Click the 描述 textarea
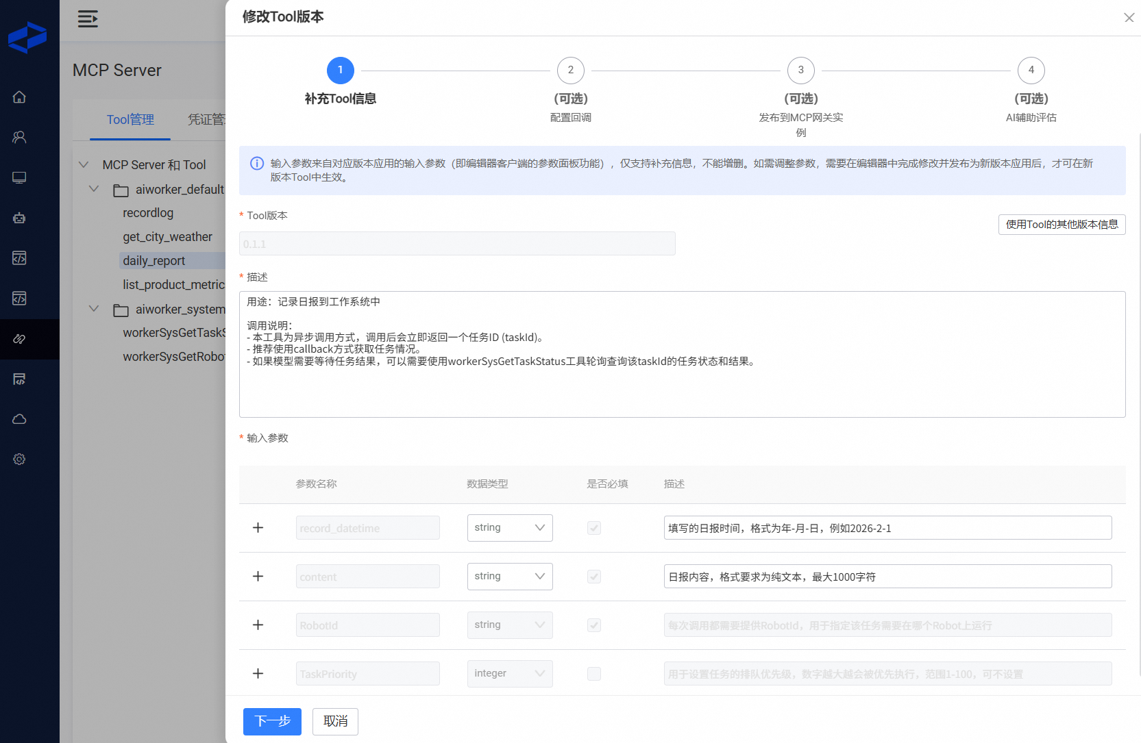This screenshot has width=1141, height=743. [x=682, y=355]
